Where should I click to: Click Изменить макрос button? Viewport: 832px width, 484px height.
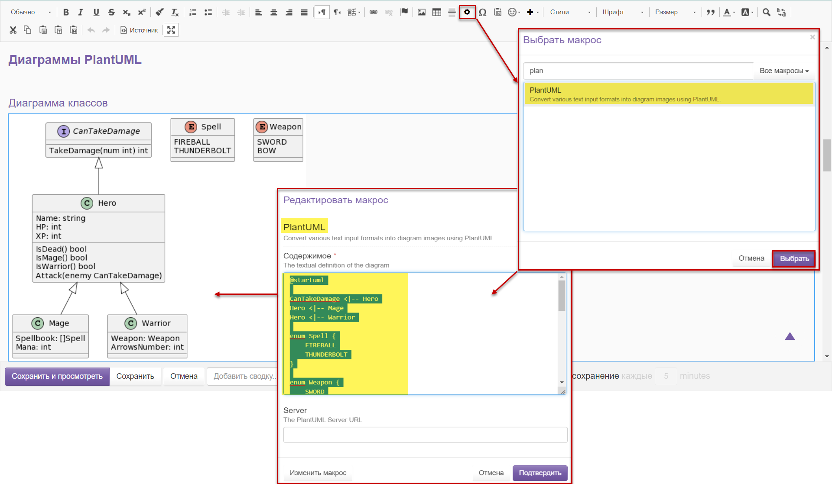318,473
